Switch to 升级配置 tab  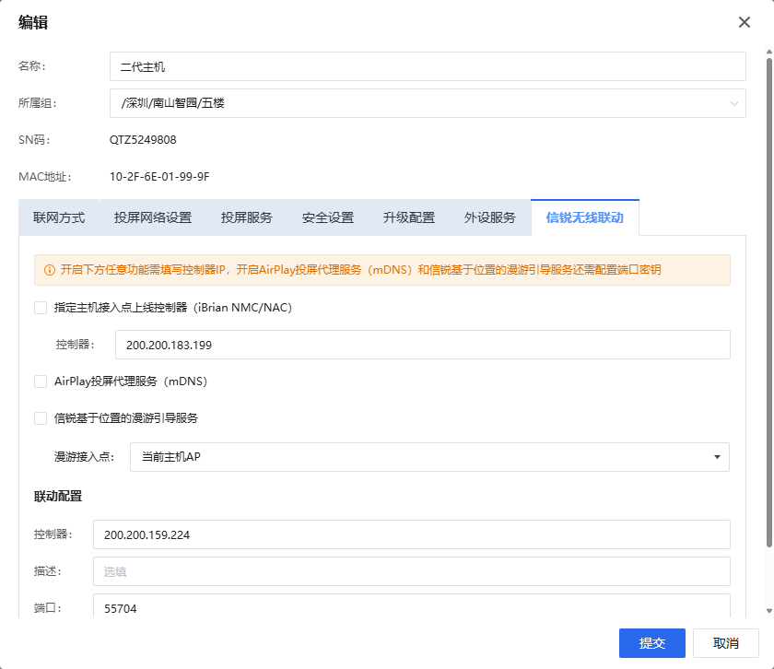409,217
